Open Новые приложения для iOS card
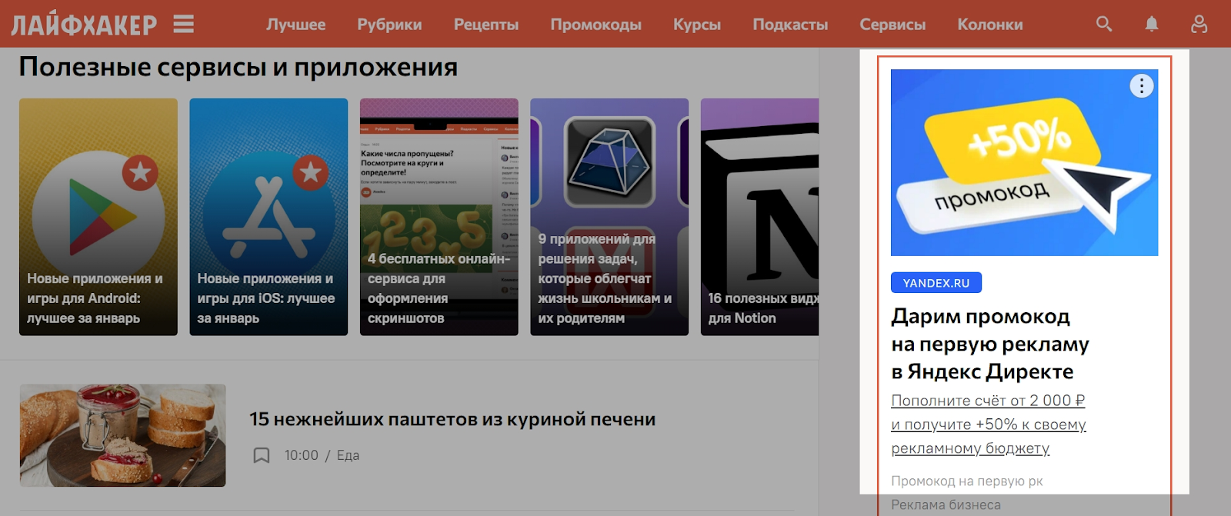1231x516 pixels. (x=269, y=217)
